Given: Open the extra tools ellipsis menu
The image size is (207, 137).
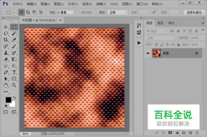Looking at the screenshot, I should point(6,92).
